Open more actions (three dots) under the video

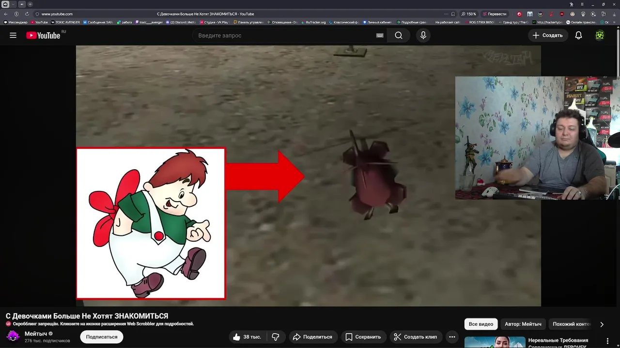point(452,337)
